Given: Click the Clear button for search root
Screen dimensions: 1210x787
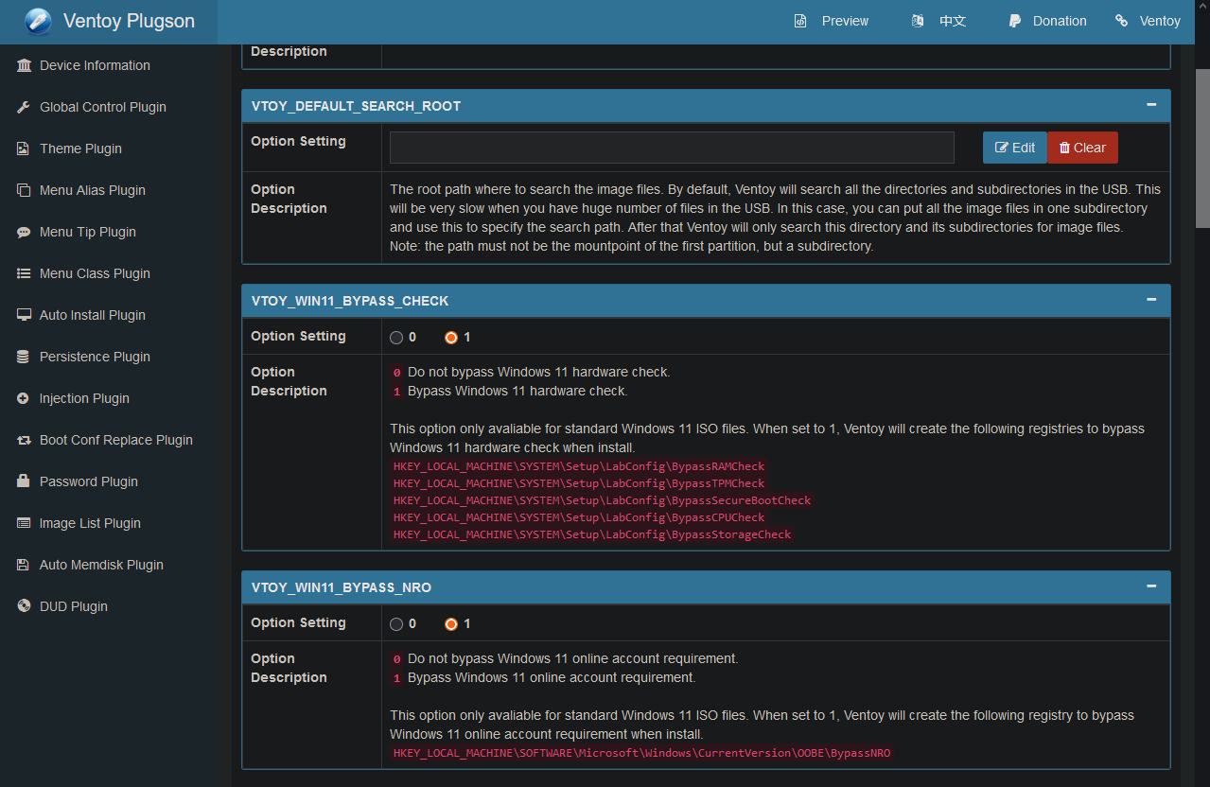Looking at the screenshot, I should pyautogui.click(x=1082, y=148).
